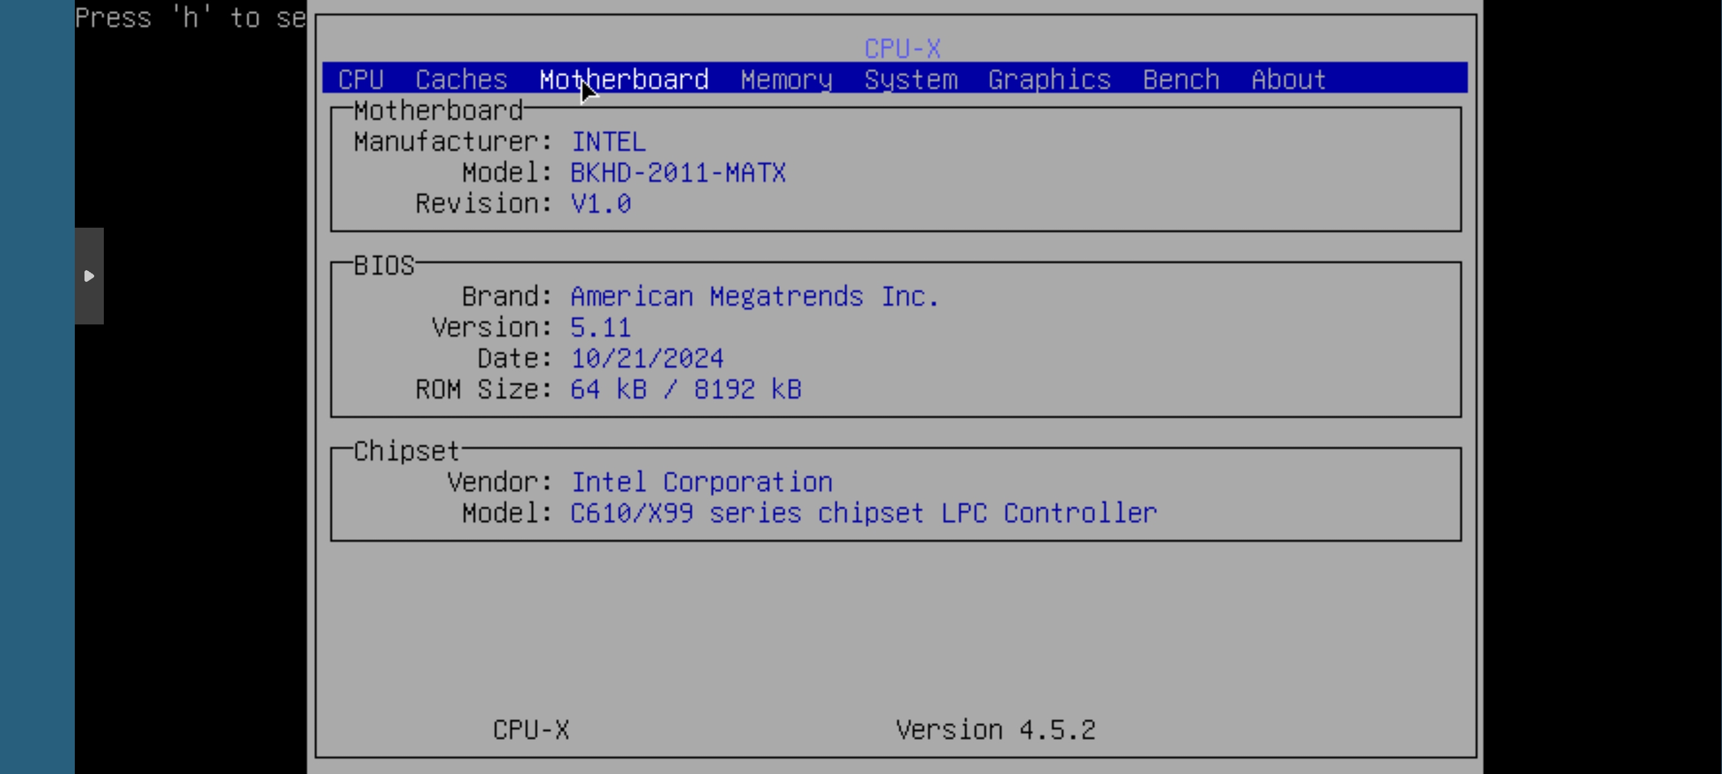
Task: Select the Motherboard tab
Action: coord(624,79)
